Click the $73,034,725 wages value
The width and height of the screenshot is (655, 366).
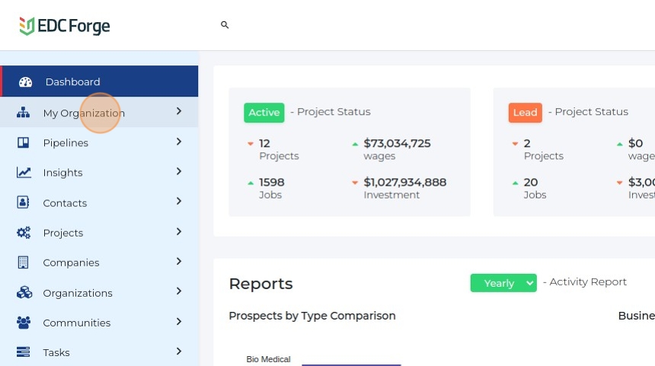click(397, 144)
